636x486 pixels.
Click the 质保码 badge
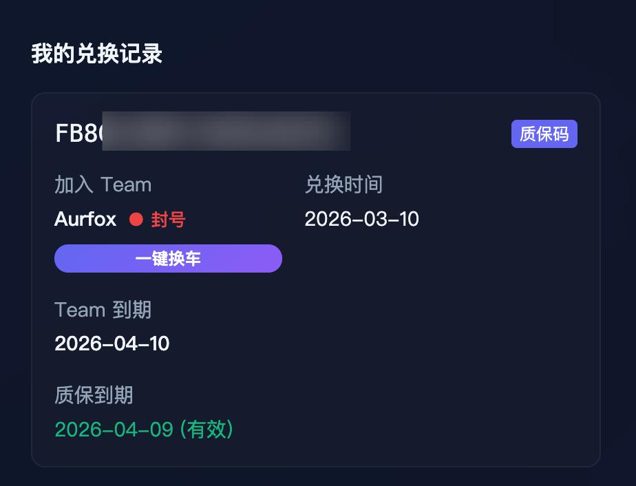[x=544, y=134]
